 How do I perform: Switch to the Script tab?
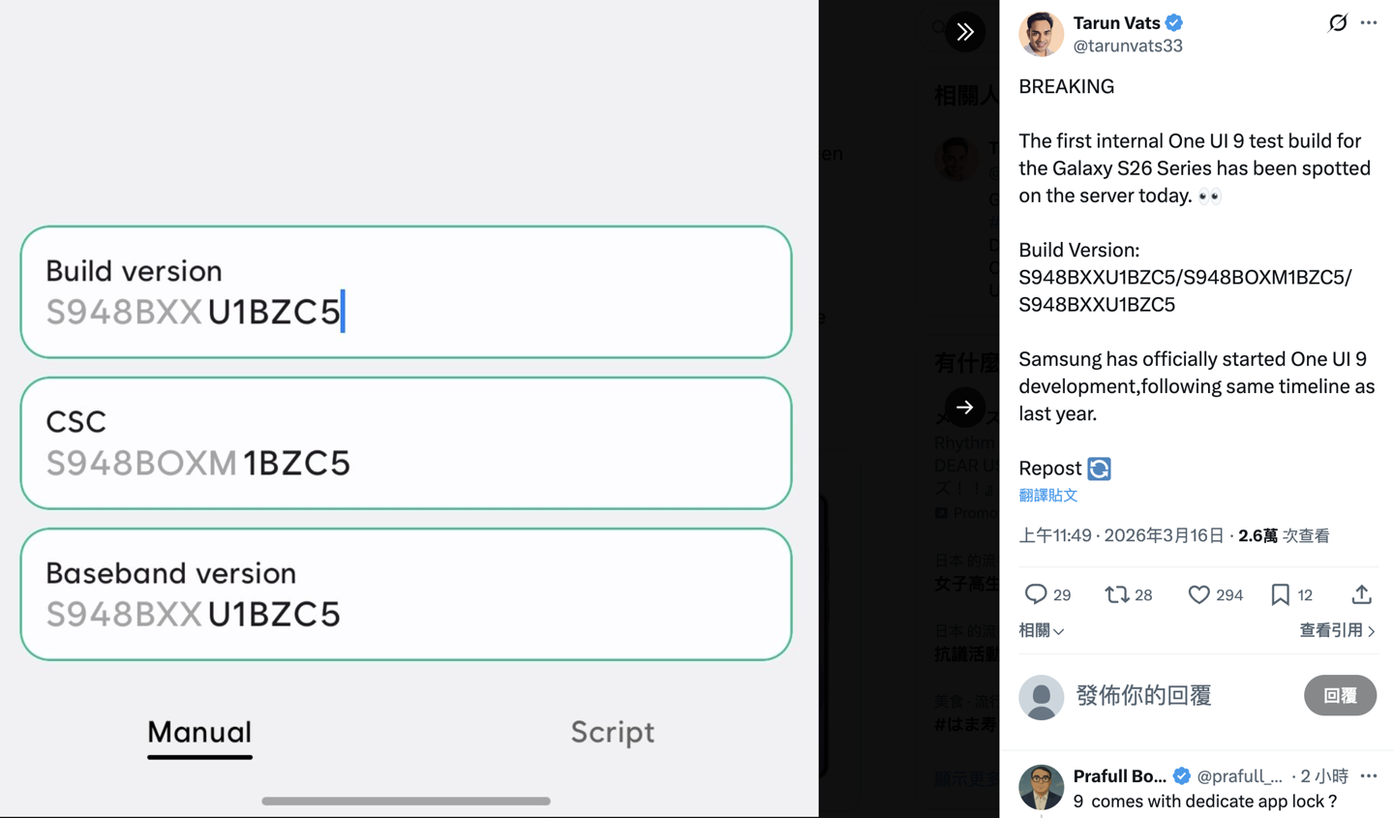(612, 732)
